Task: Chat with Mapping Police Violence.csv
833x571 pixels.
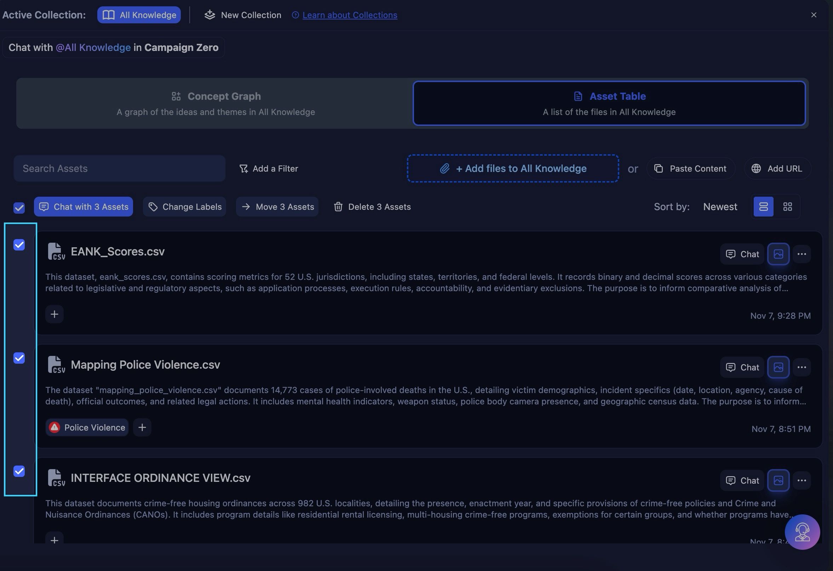Action: [x=742, y=367]
